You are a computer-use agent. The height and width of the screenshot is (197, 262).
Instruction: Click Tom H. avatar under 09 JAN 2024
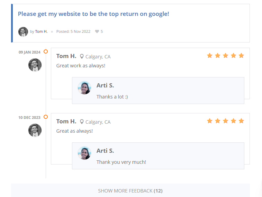pyautogui.click(x=35, y=65)
